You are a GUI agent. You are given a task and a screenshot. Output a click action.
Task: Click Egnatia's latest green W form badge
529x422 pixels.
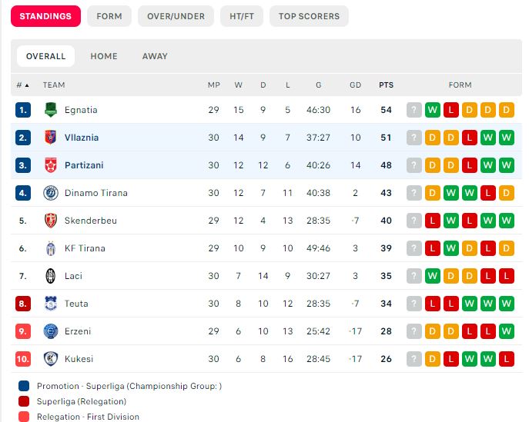[433, 110]
